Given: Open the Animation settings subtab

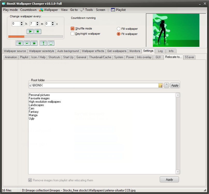Looking at the screenshot, I should click(x=11, y=57).
